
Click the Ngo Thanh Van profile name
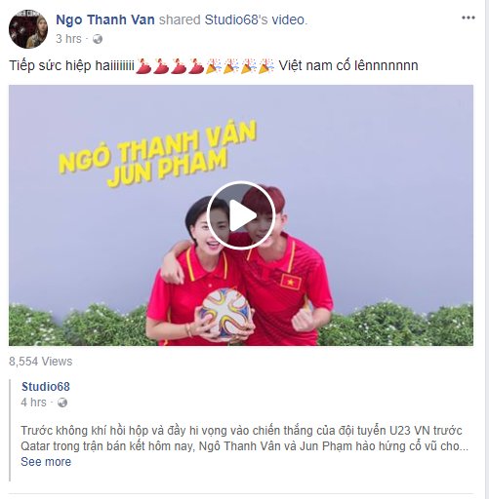coord(105,19)
